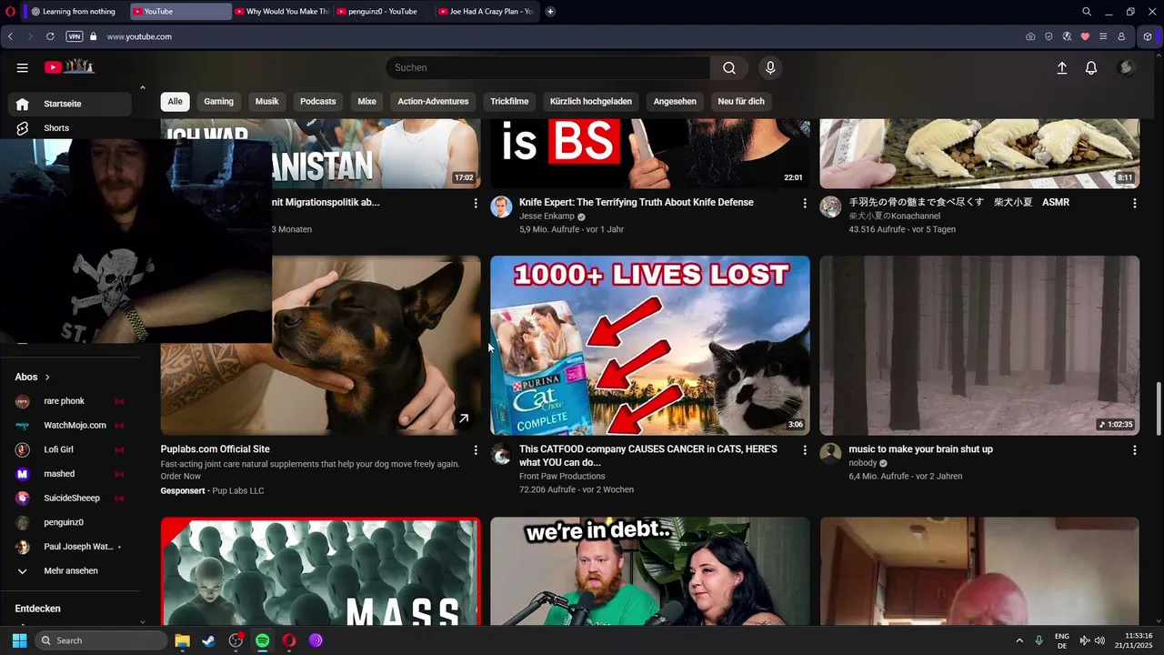This screenshot has width=1164, height=655.
Task: Open the upload video icon
Action: coord(1061,67)
